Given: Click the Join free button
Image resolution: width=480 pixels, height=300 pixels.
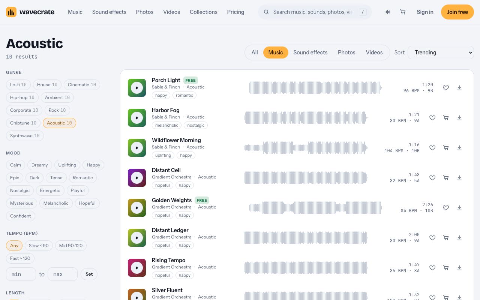Looking at the screenshot, I should click(457, 12).
